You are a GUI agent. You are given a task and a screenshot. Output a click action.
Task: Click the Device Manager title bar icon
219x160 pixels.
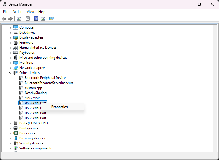(4, 4)
